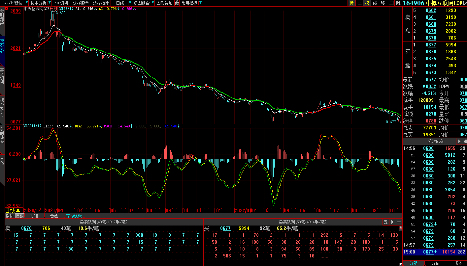Click the crosshair grid icon in top toolbar
This screenshot has width=467, height=266.
[x=360, y=3]
